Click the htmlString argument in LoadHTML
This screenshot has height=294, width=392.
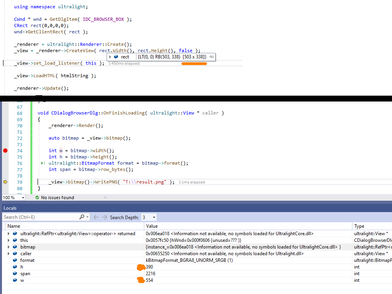74,76
